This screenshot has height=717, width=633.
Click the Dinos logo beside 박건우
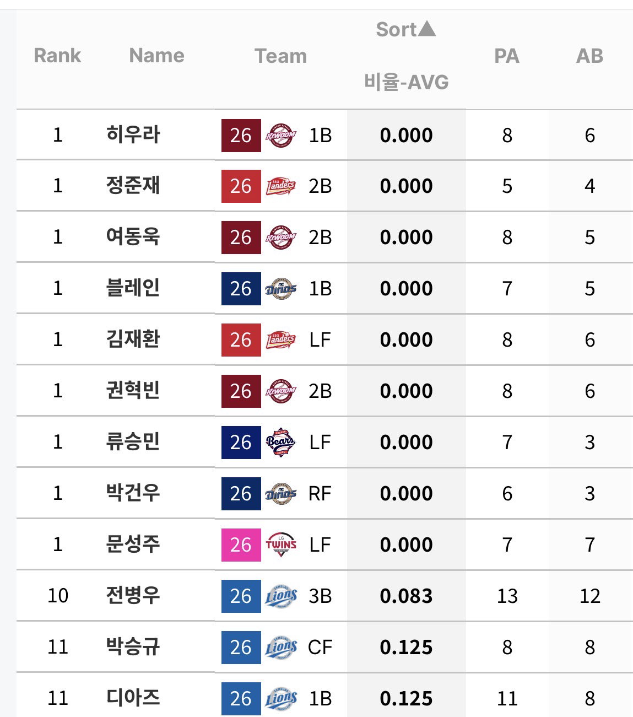pyautogui.click(x=281, y=493)
